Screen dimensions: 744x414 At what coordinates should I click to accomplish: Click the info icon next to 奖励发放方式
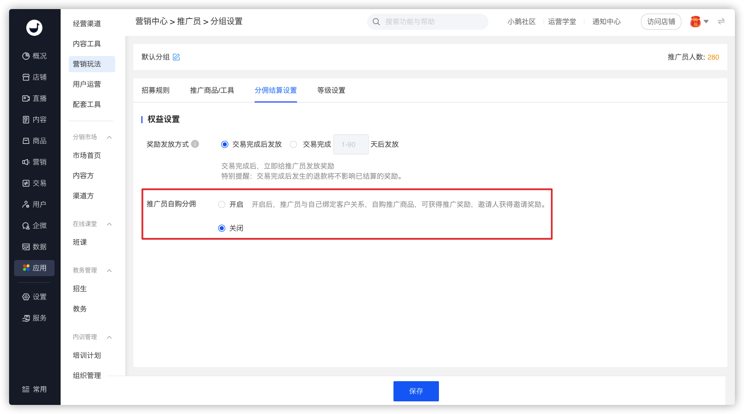[x=195, y=144]
